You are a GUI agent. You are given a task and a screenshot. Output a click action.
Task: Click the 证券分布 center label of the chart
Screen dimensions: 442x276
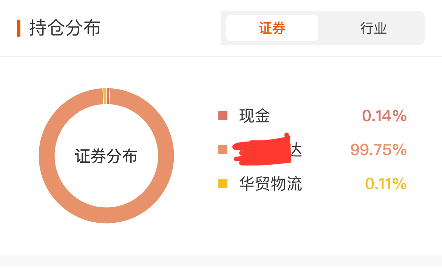pos(106,156)
